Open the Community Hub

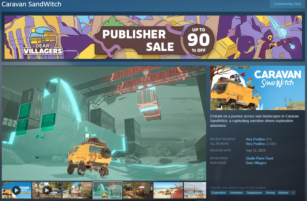287,4
